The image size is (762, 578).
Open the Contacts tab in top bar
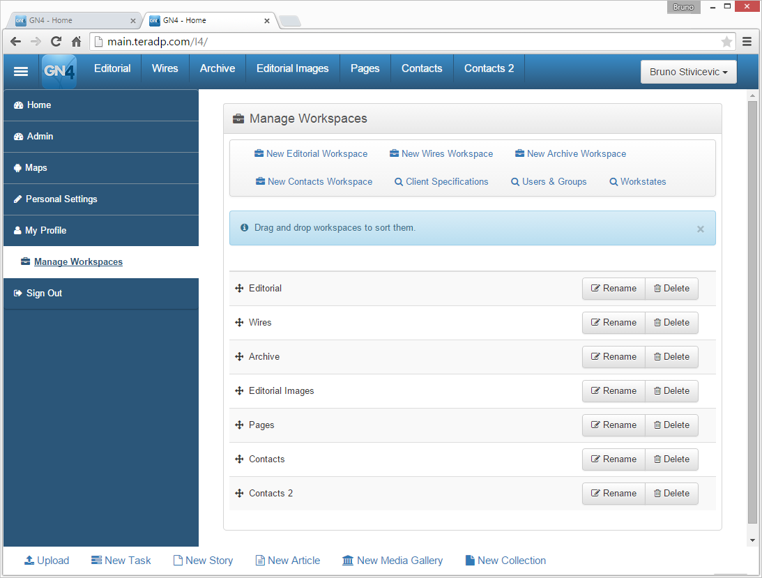[x=422, y=68]
